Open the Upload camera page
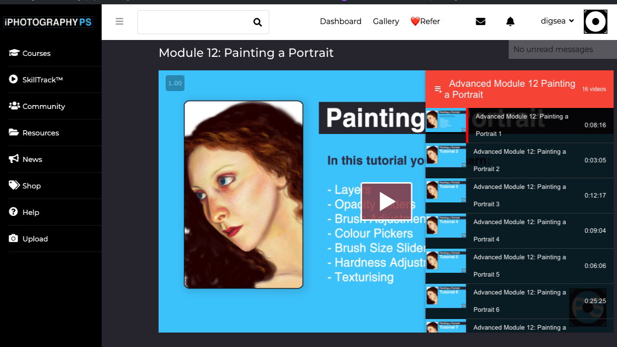 click(x=35, y=239)
